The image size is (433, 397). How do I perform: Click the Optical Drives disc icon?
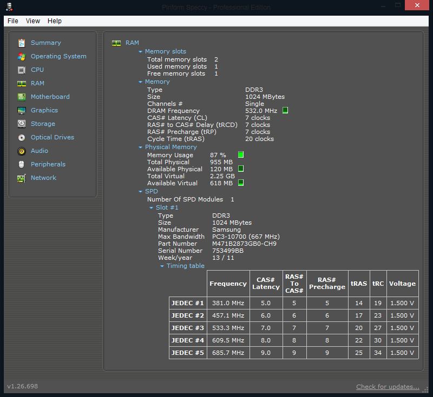[22, 138]
